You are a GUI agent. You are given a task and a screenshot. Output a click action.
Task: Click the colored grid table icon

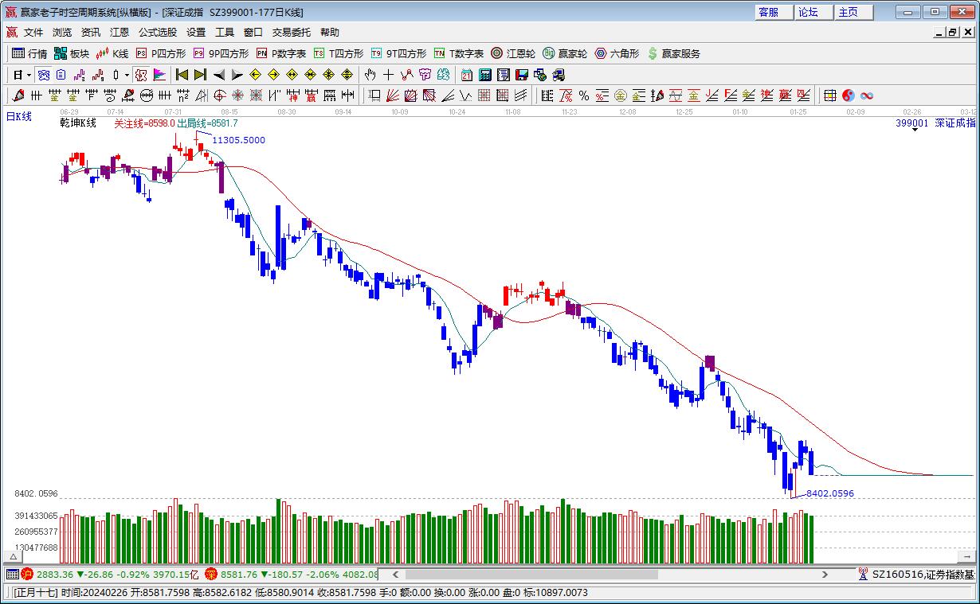coord(829,95)
